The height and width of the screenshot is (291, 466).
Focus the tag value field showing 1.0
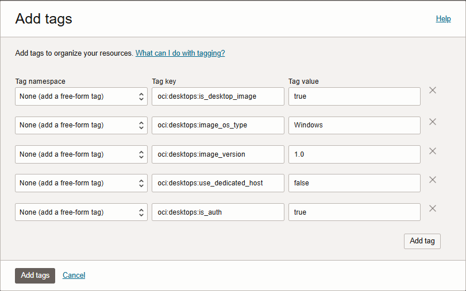(x=355, y=154)
